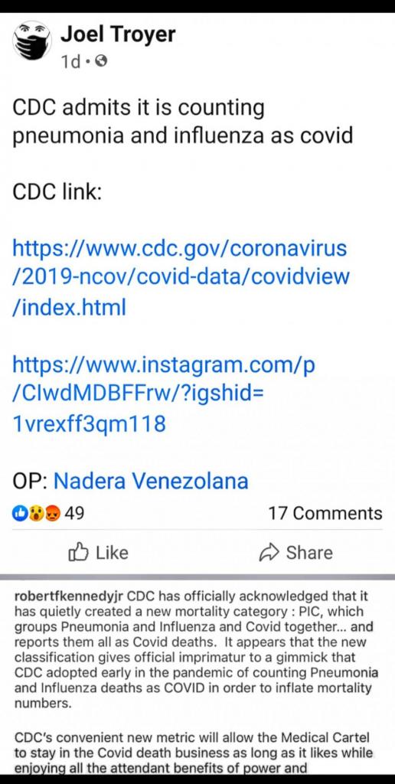The image size is (395, 784).
Task: Click the thumbs-up Like icon
Action: (x=79, y=553)
